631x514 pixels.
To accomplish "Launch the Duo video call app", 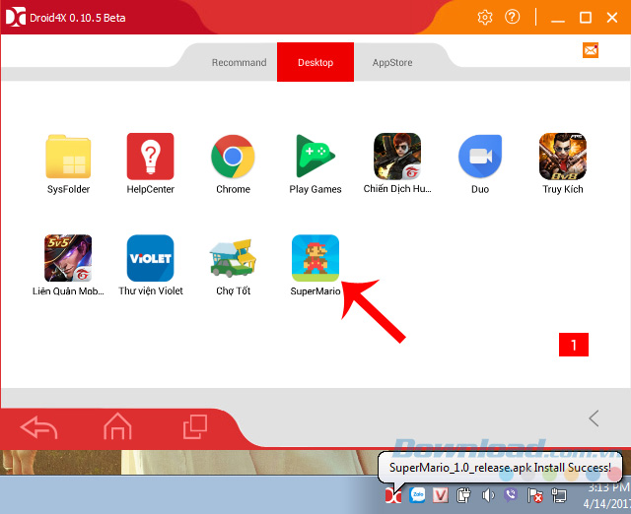I will click(x=480, y=157).
